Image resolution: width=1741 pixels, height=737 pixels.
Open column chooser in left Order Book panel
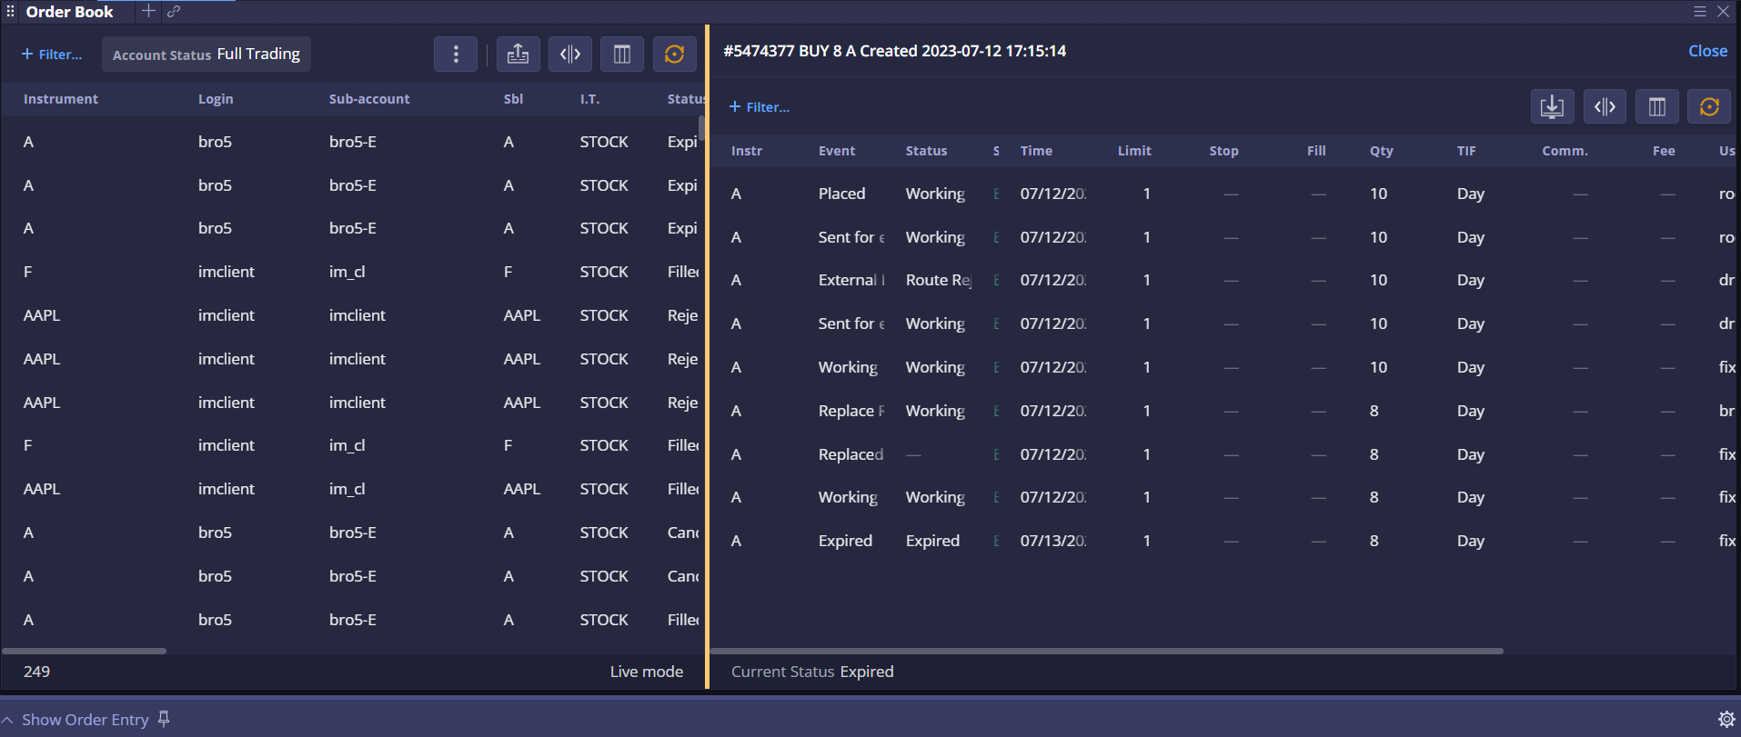click(x=622, y=55)
